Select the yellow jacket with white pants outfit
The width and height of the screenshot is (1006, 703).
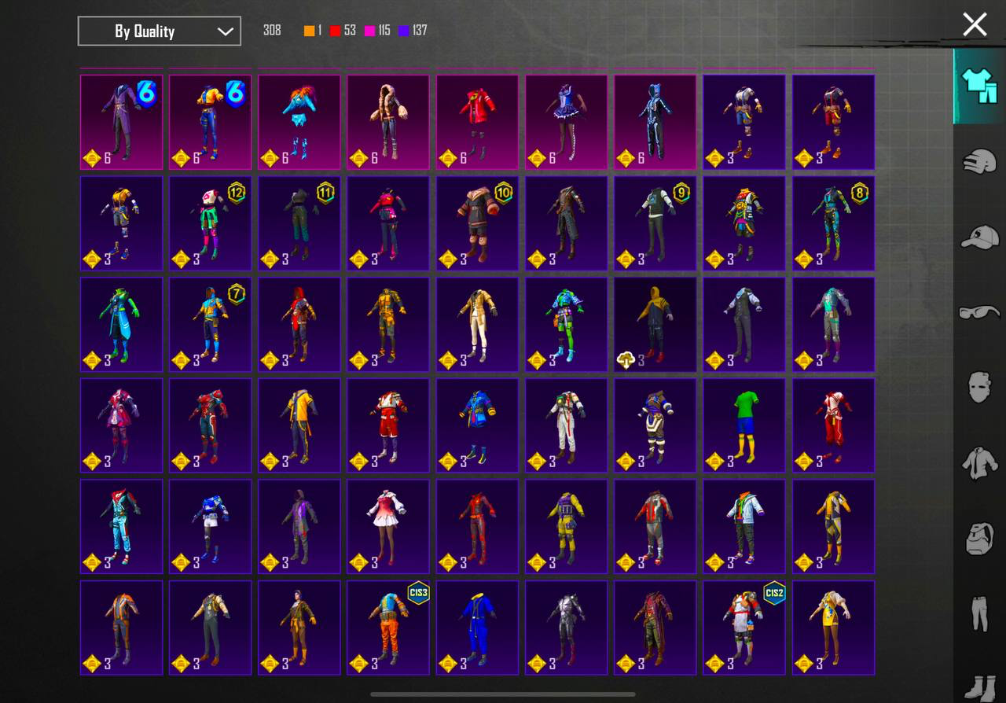tap(477, 324)
